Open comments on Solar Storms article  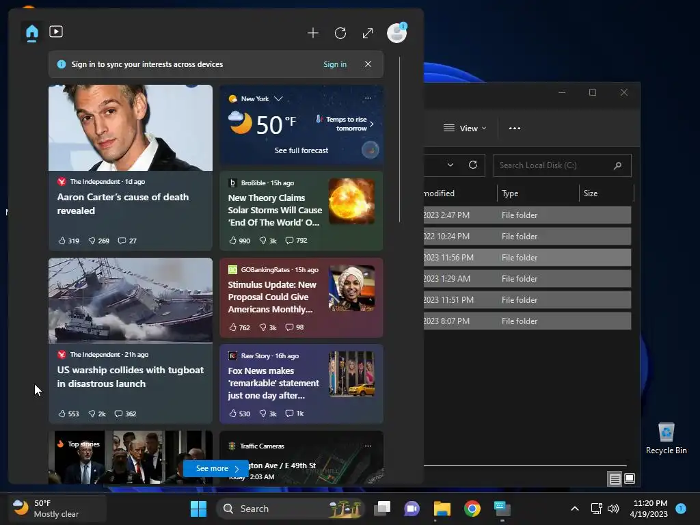(297, 240)
